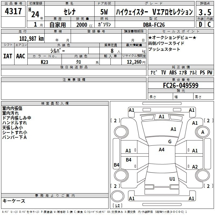Click interior grade C
The height and width of the screenshot is (215, 215).
209,24
